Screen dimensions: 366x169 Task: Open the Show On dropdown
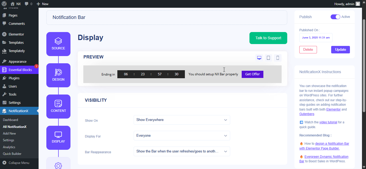click(182, 120)
